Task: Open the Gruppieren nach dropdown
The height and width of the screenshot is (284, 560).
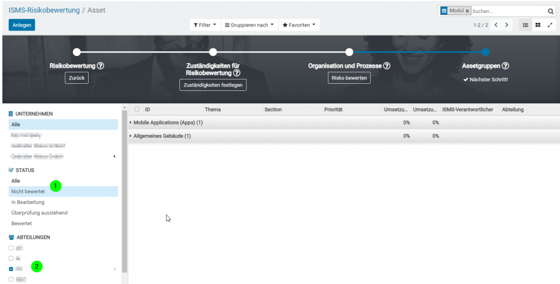Action: click(250, 25)
